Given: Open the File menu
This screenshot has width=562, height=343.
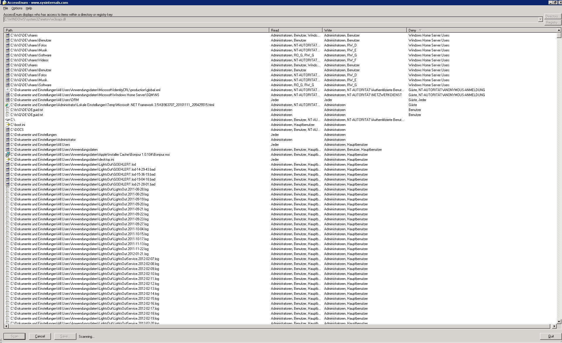Looking at the screenshot, I should click(6, 8).
